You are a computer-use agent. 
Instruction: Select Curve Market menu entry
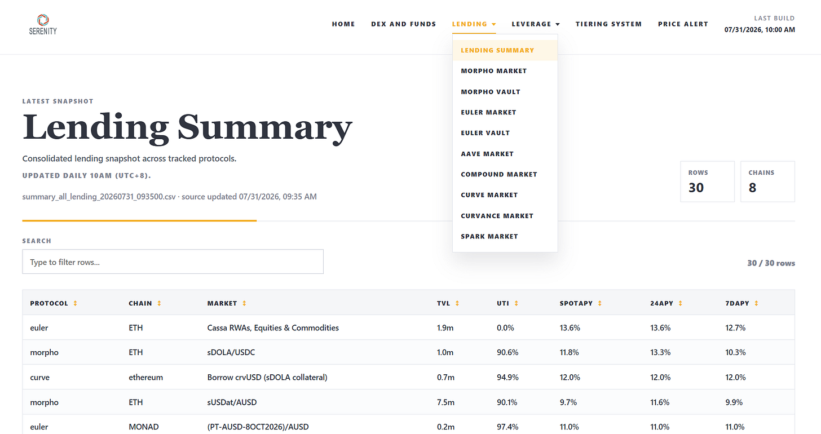point(505,195)
